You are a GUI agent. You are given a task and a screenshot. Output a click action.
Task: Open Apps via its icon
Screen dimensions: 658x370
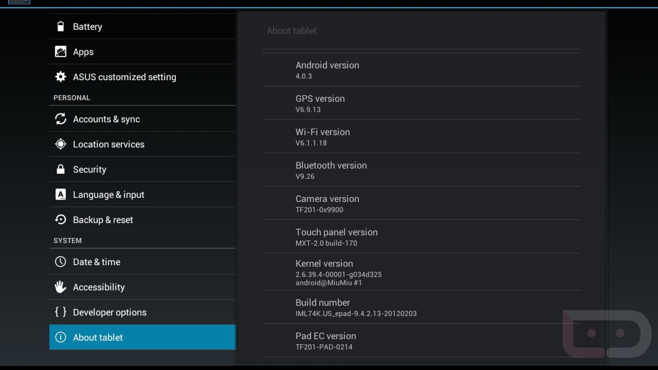click(x=60, y=52)
